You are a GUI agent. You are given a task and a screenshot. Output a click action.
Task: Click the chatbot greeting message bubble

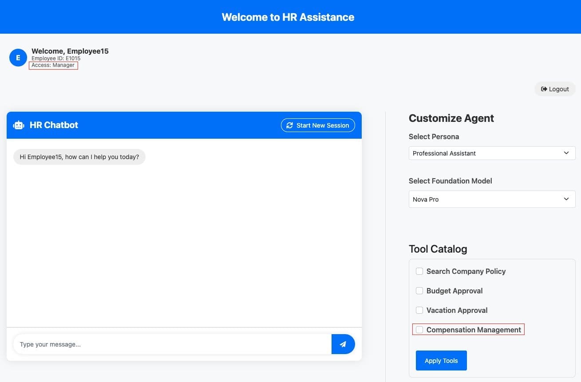click(x=79, y=157)
